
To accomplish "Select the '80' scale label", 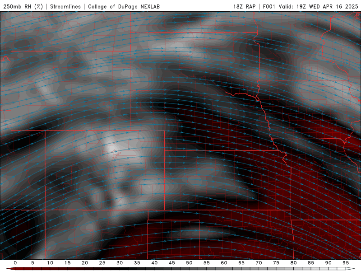I will pos(293,263).
